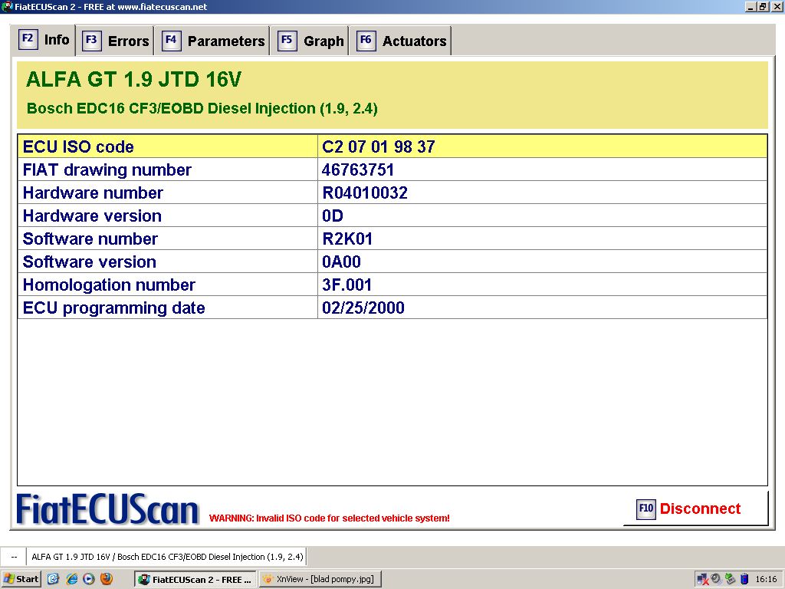Screen dimensions: 785x589
Task: Click the F6 key icon
Action: coord(366,40)
